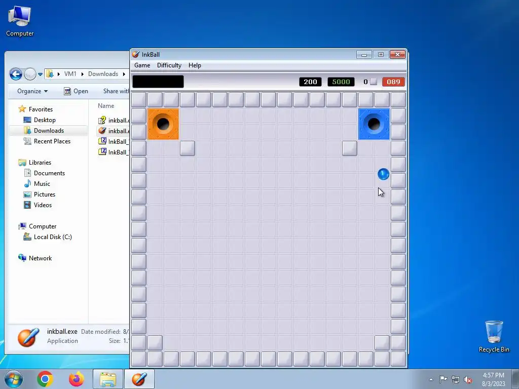Click the InkBall taskbar button
519x389 pixels.
pyautogui.click(x=139, y=379)
